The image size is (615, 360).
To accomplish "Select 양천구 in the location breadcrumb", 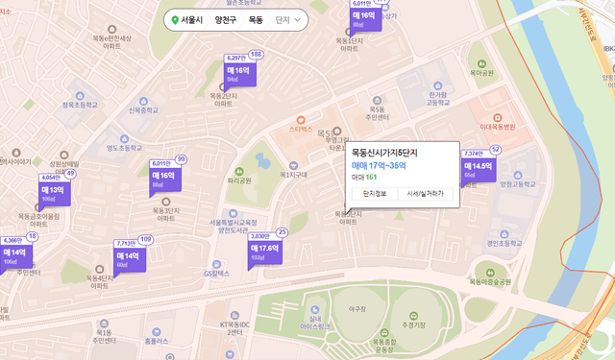I will [x=226, y=20].
